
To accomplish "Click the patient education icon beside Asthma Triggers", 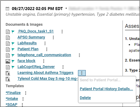I will pyautogui.click(x=8, y=73).
